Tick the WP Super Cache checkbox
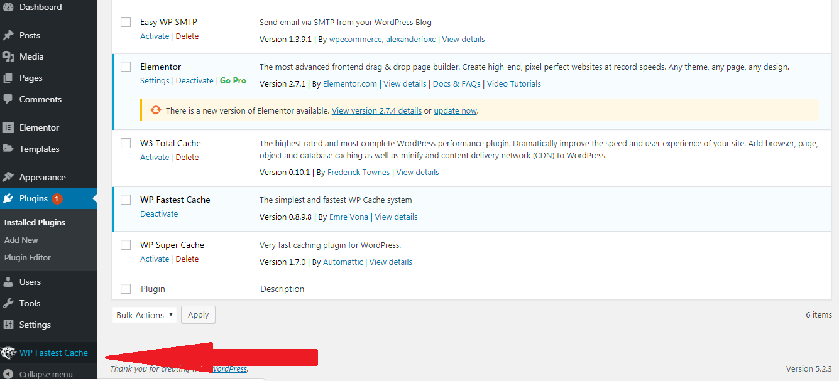The height and width of the screenshot is (381, 839). (126, 245)
